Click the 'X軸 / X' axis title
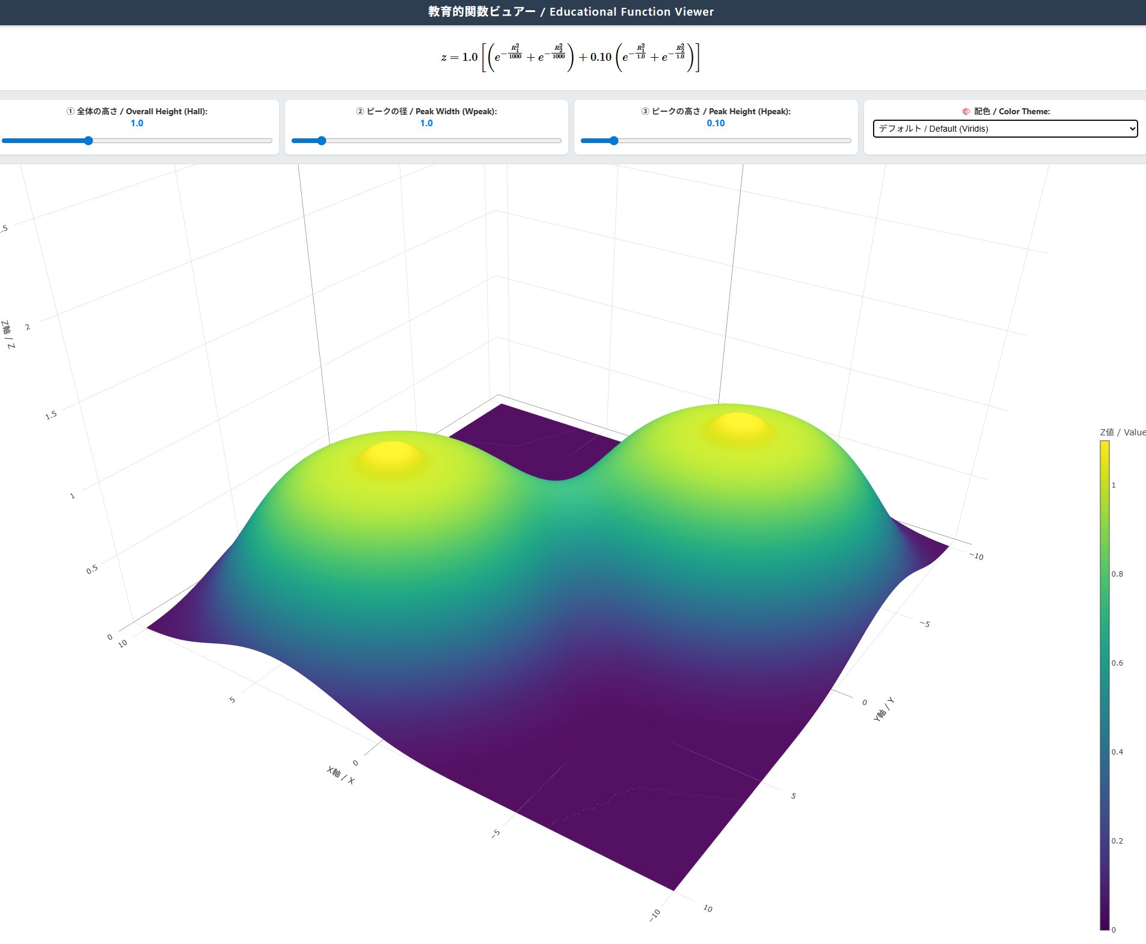The image size is (1146, 944). (340, 775)
